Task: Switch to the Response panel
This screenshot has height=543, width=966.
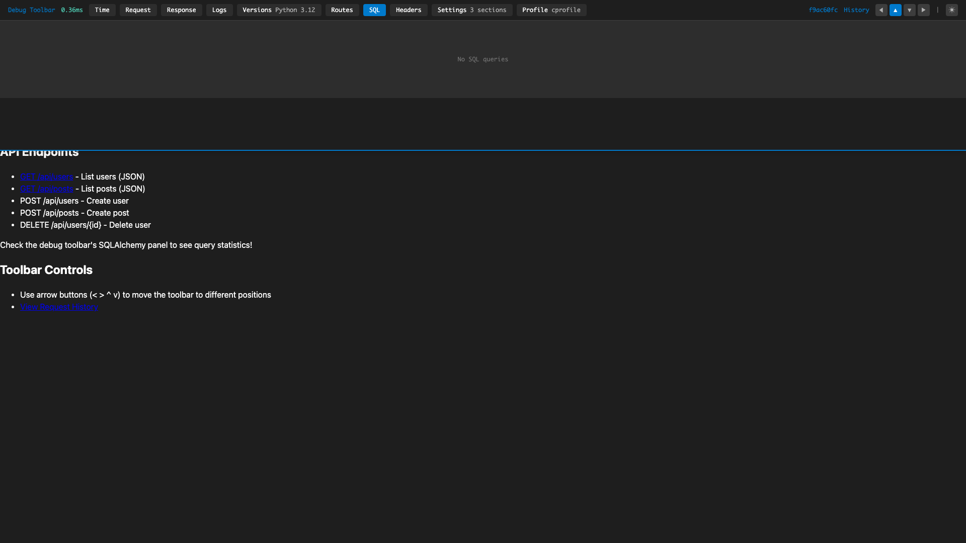Action: [x=181, y=10]
